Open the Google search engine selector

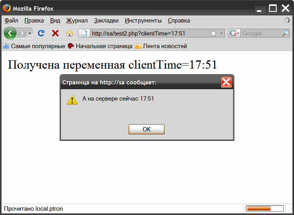coord(234,34)
